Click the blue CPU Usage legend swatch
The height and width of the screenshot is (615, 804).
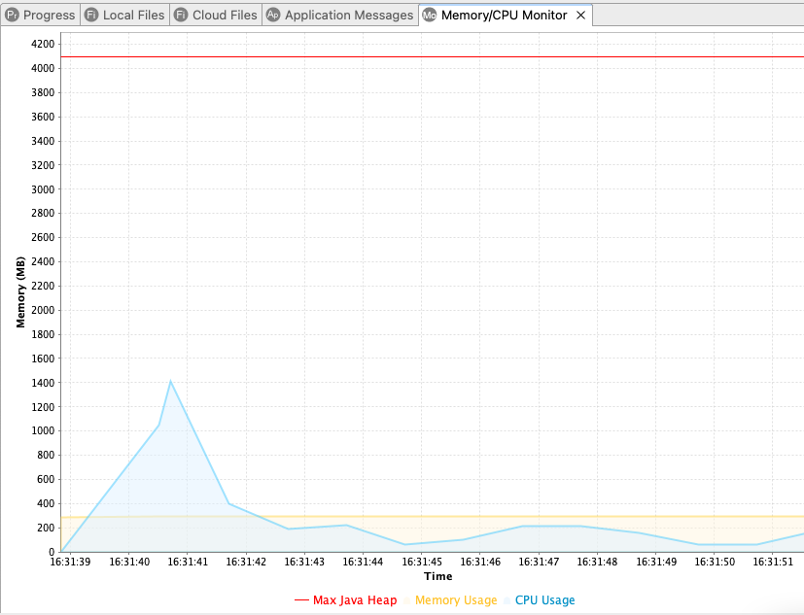click(508, 600)
